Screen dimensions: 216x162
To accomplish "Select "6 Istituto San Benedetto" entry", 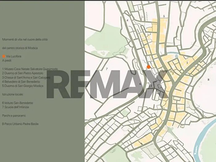I will coord(18,103).
